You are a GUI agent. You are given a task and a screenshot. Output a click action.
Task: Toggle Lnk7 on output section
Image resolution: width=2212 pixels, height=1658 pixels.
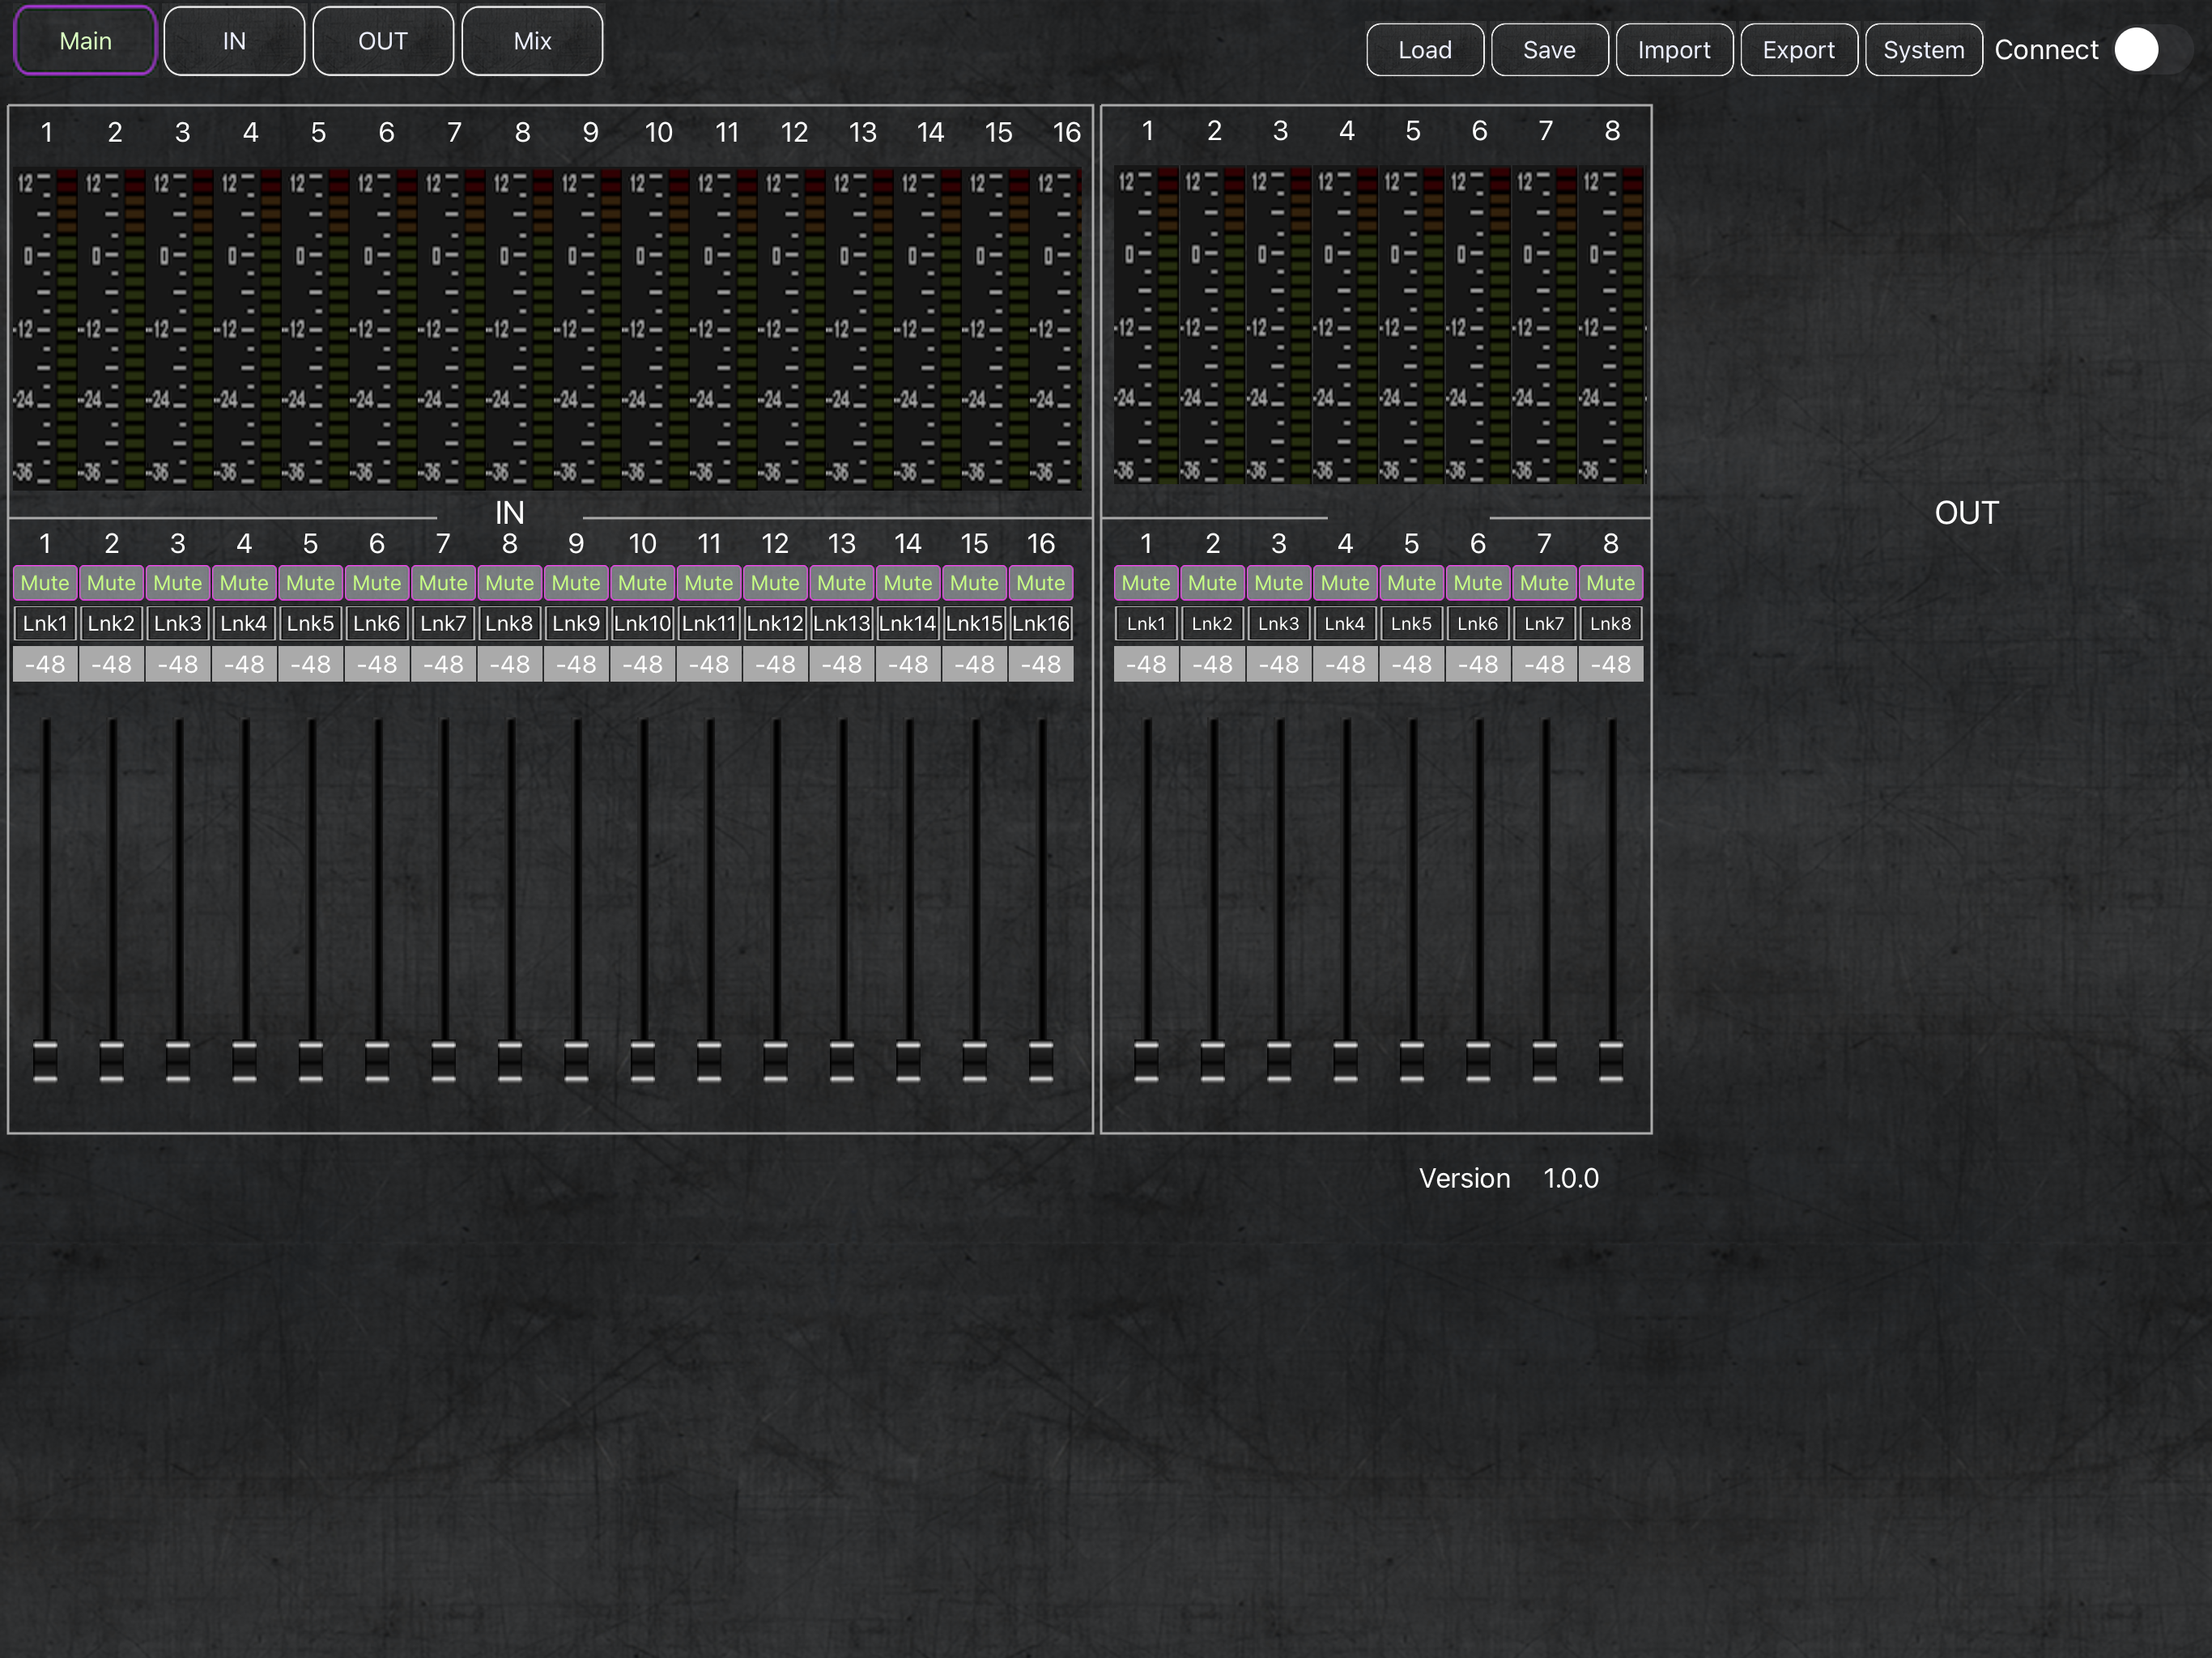1544,623
